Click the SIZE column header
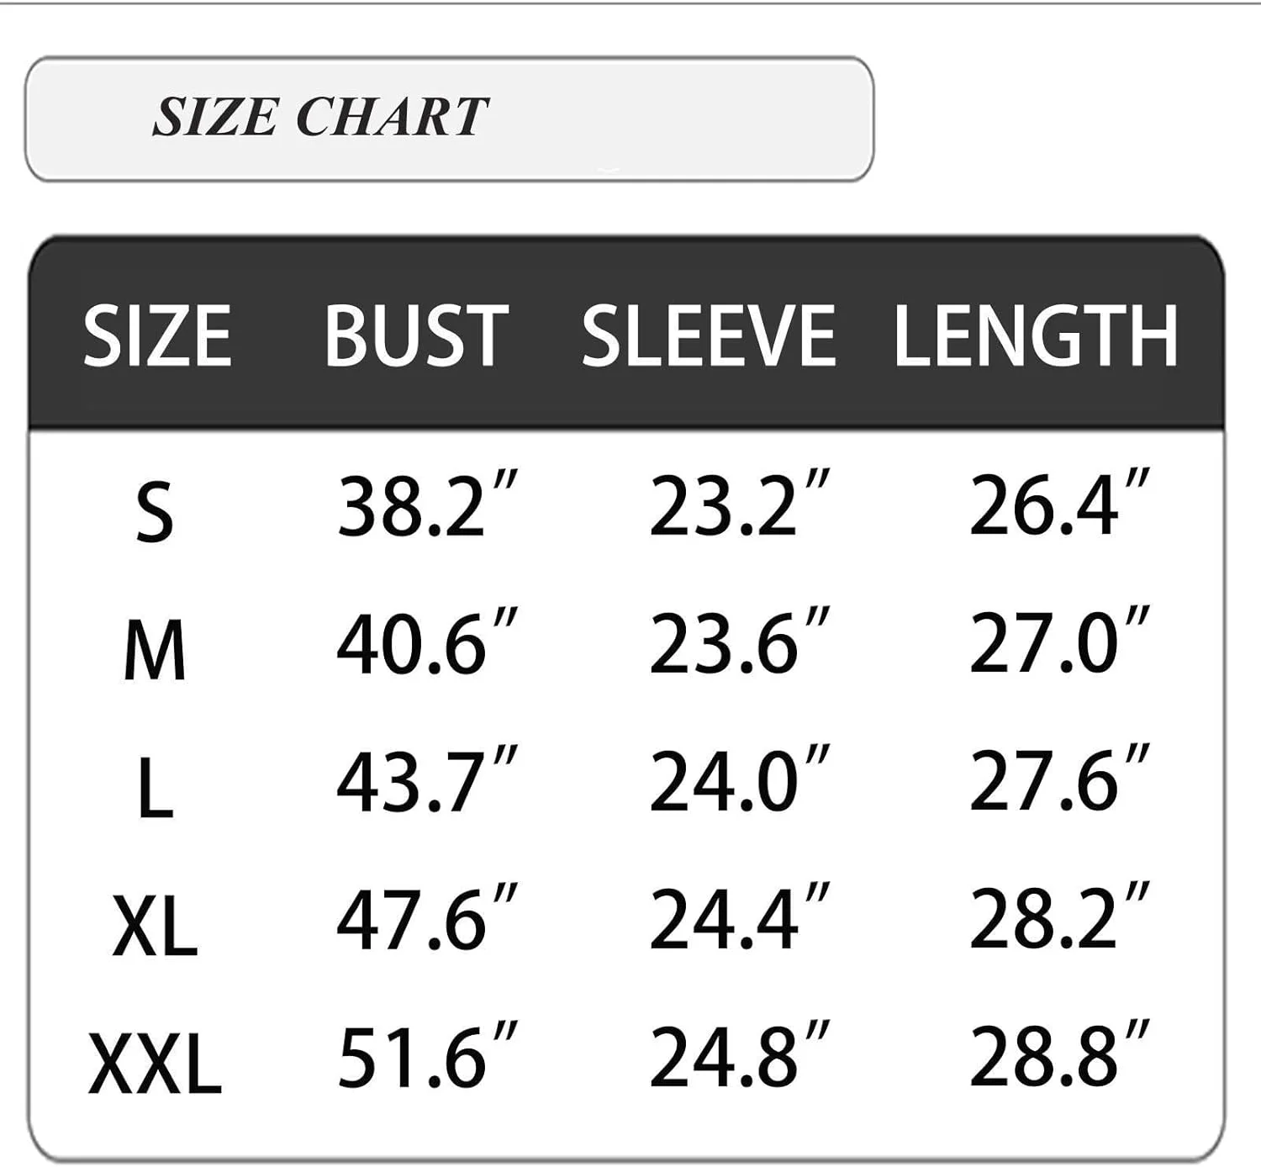This screenshot has height=1167, width=1261. click(x=157, y=336)
